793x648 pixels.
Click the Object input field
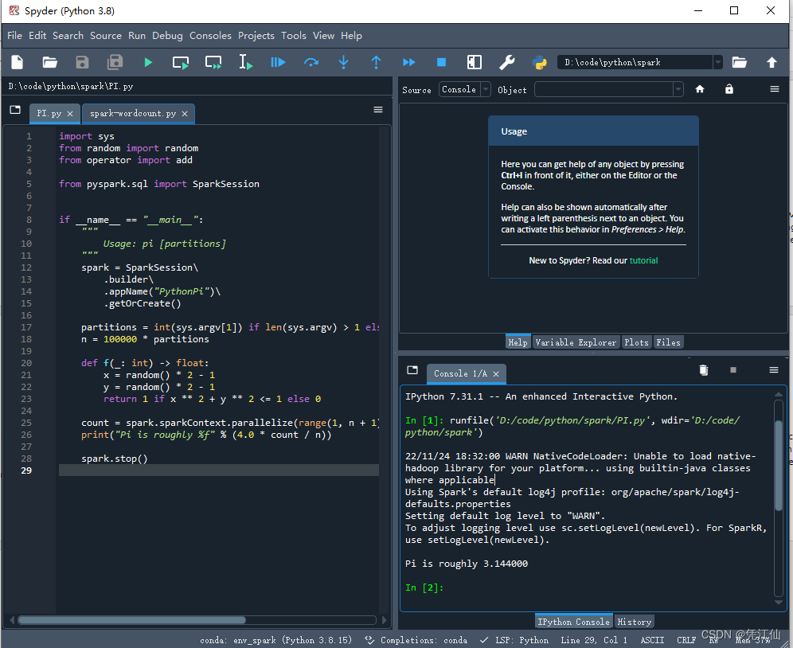[x=604, y=89]
